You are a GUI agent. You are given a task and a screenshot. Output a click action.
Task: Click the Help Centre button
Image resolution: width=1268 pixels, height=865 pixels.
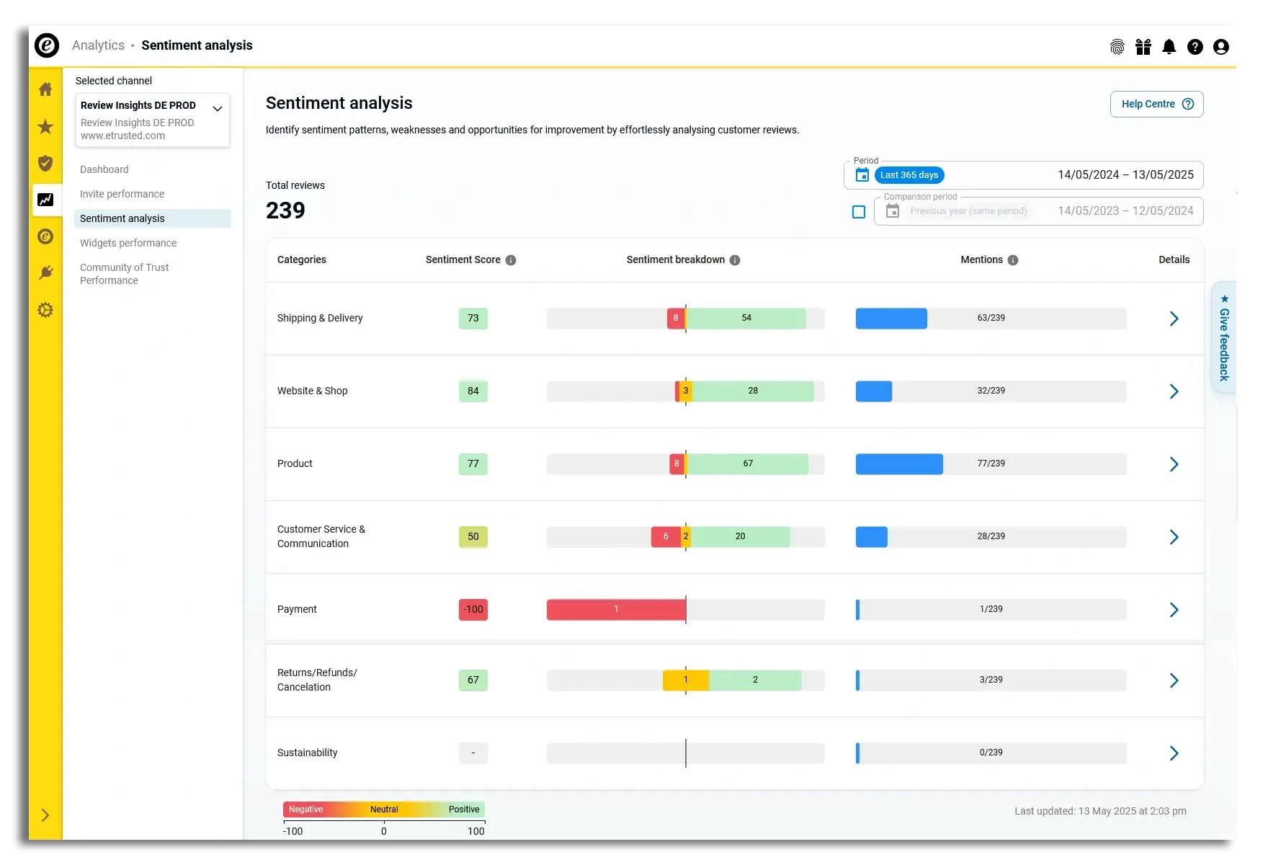(x=1156, y=104)
